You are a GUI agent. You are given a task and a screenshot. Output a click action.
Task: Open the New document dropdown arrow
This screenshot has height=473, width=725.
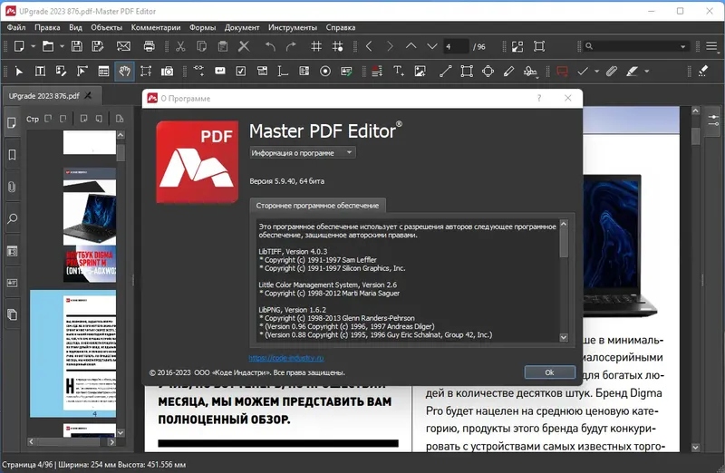[33, 46]
